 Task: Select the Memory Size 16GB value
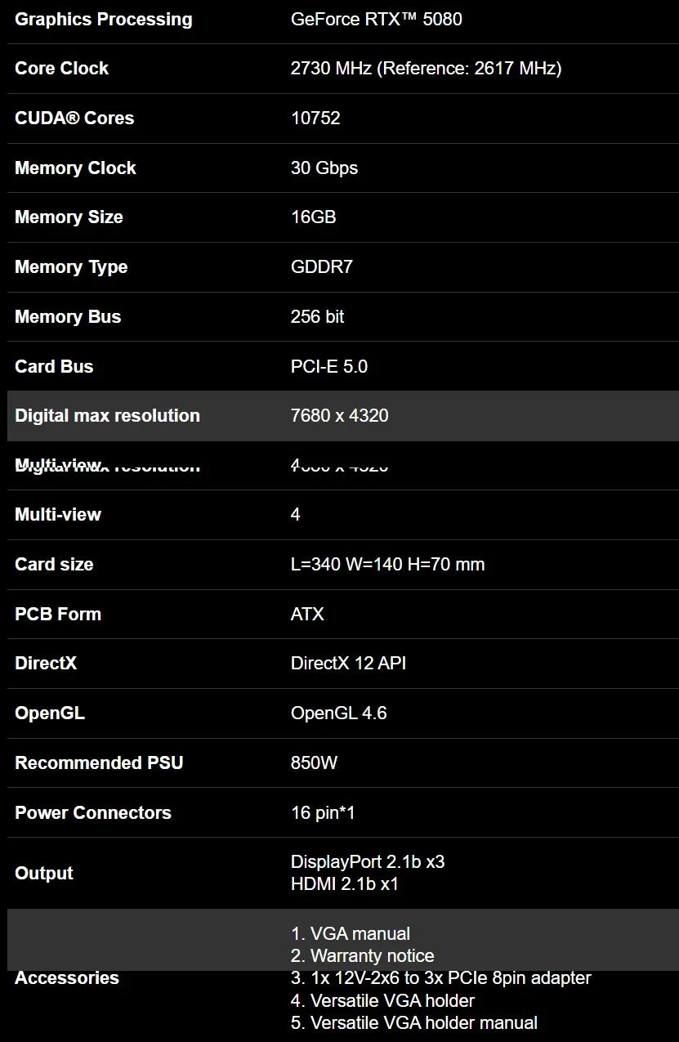coord(314,217)
